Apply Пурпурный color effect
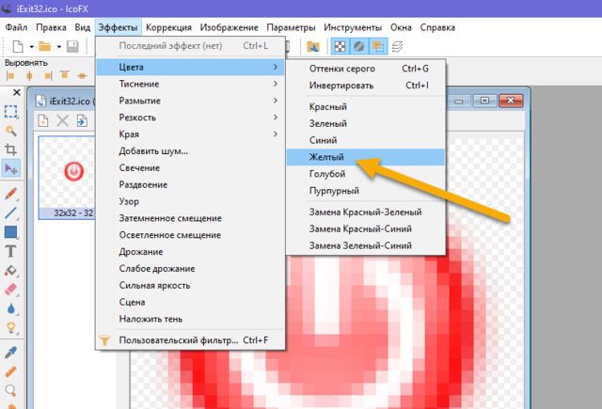Screen dimensions: 602x409 pyautogui.click(x=366, y=191)
